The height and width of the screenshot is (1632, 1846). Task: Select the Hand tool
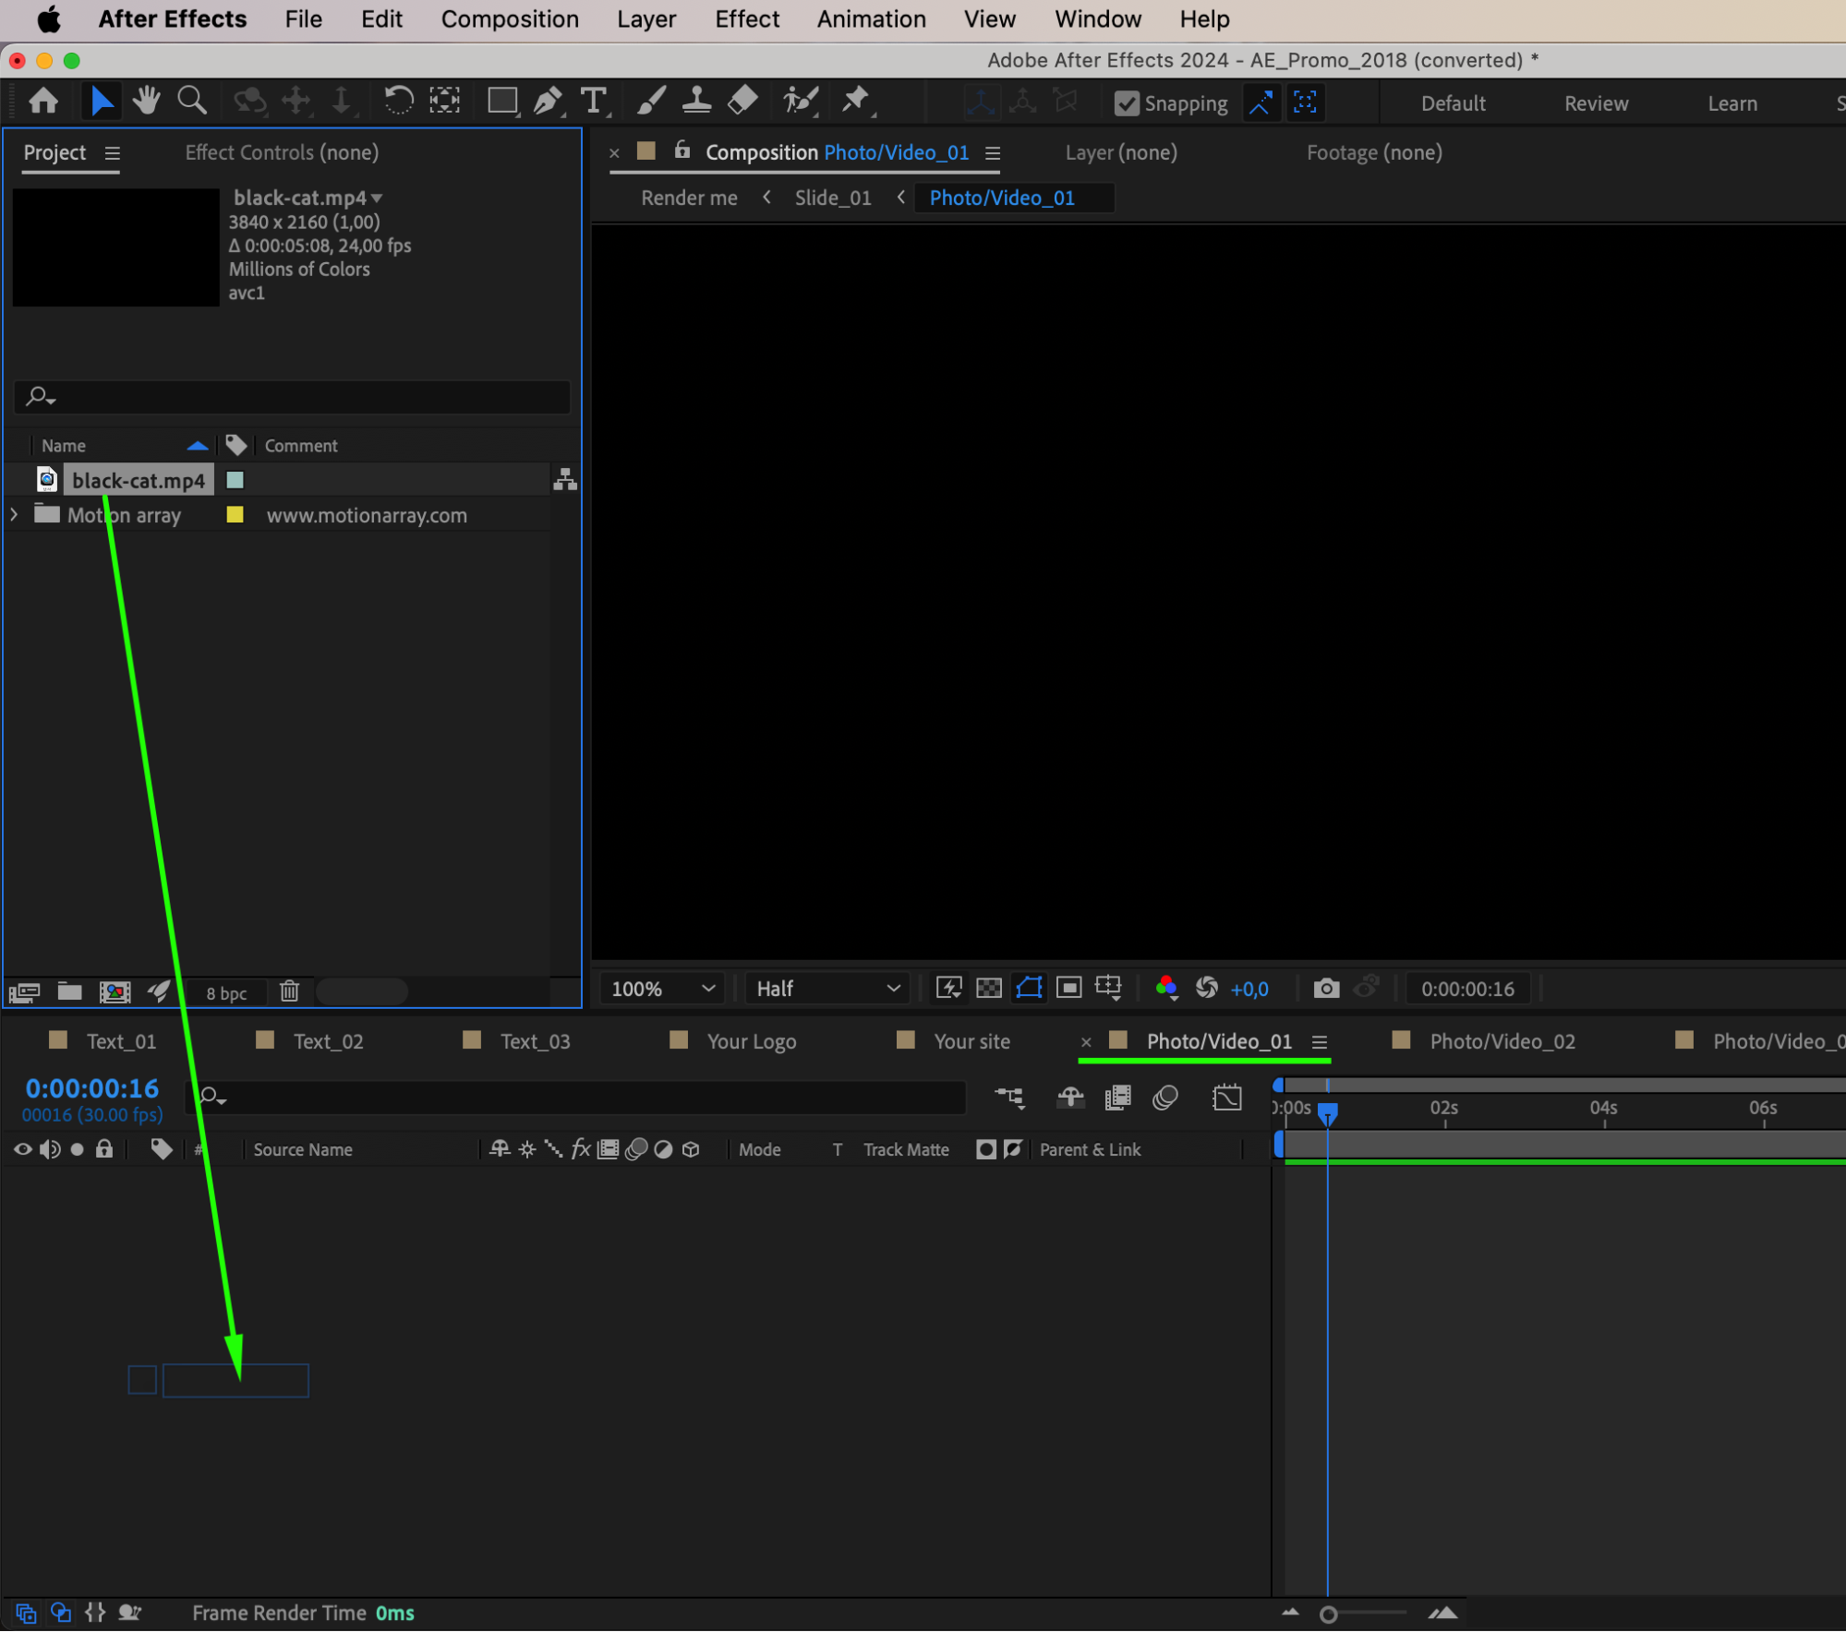pyautogui.click(x=146, y=101)
